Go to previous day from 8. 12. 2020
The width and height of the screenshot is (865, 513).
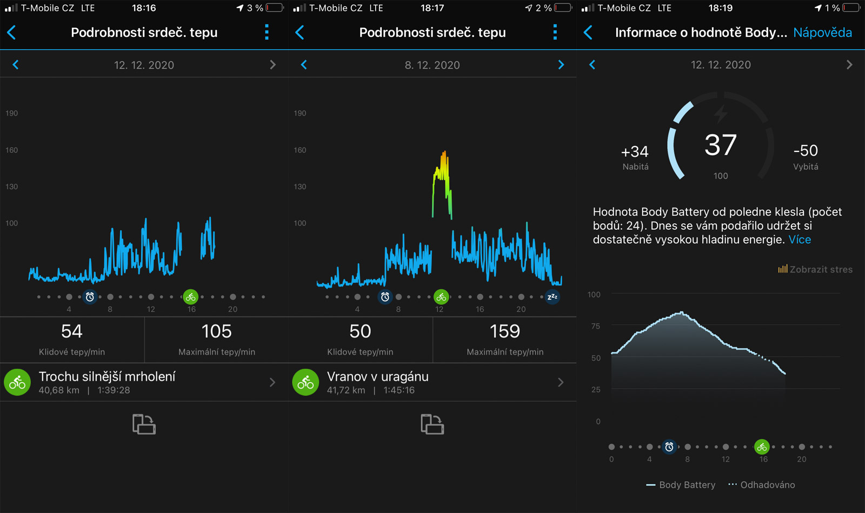[304, 65]
